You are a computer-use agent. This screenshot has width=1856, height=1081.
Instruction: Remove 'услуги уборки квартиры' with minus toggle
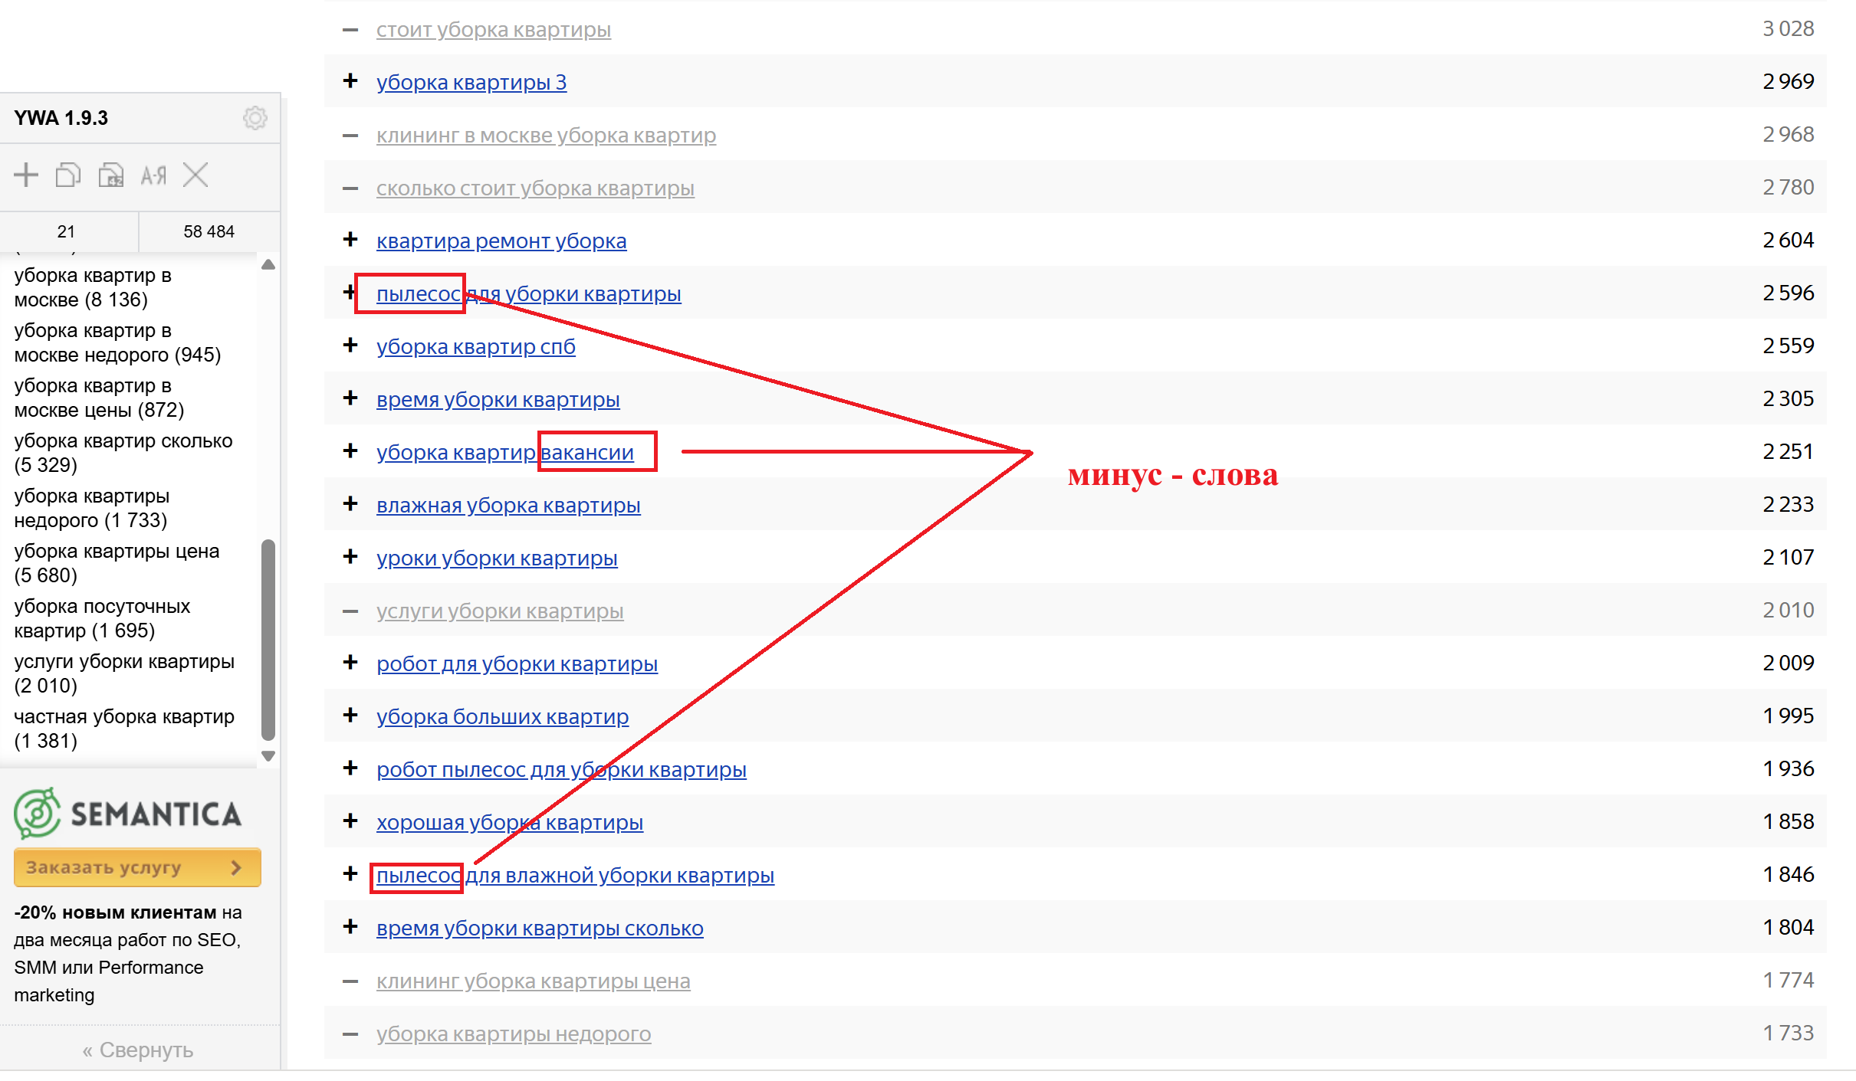click(350, 611)
